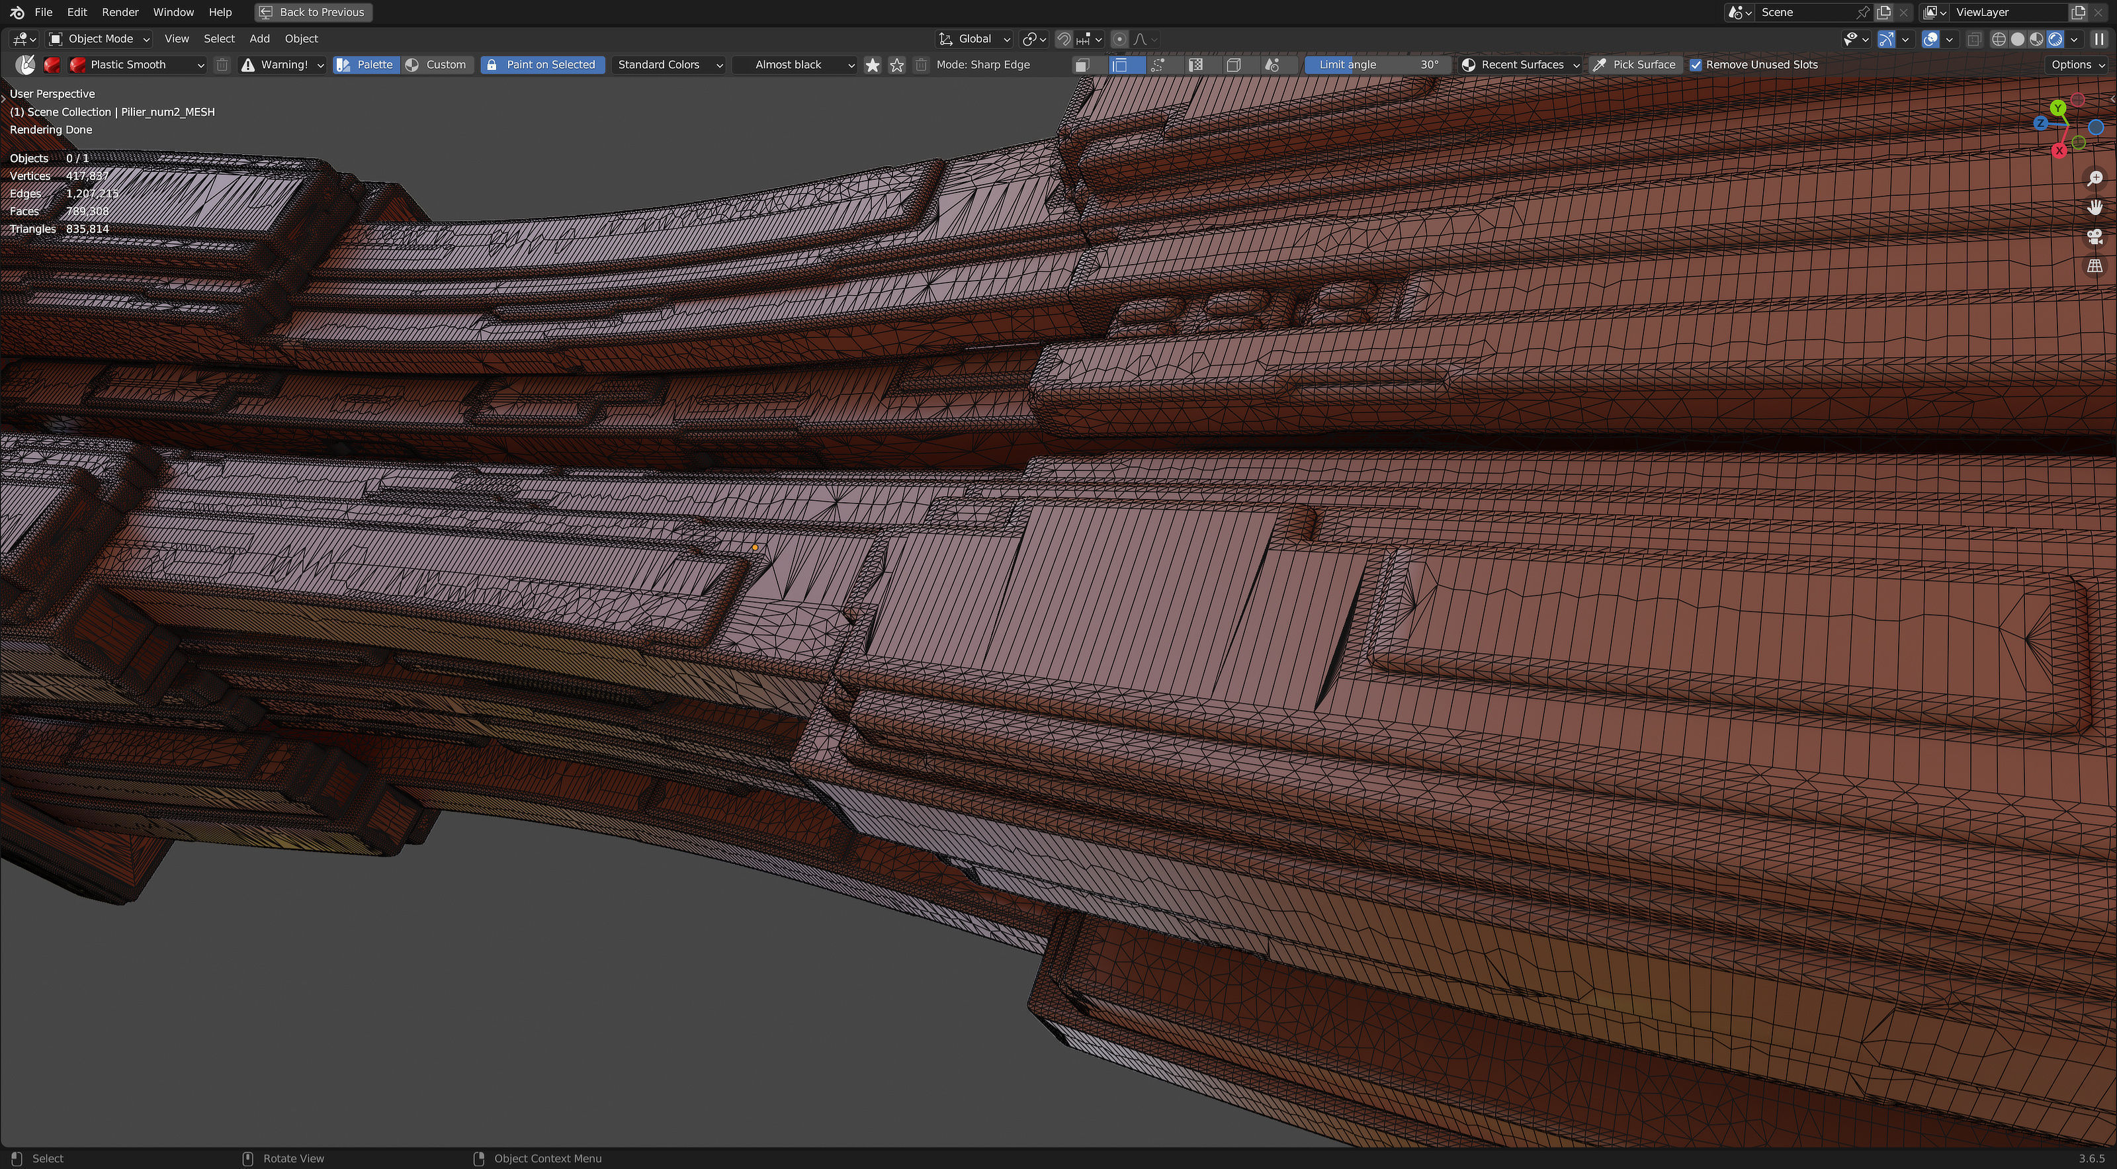
Task: Open the viewport Add menu
Action: point(260,38)
